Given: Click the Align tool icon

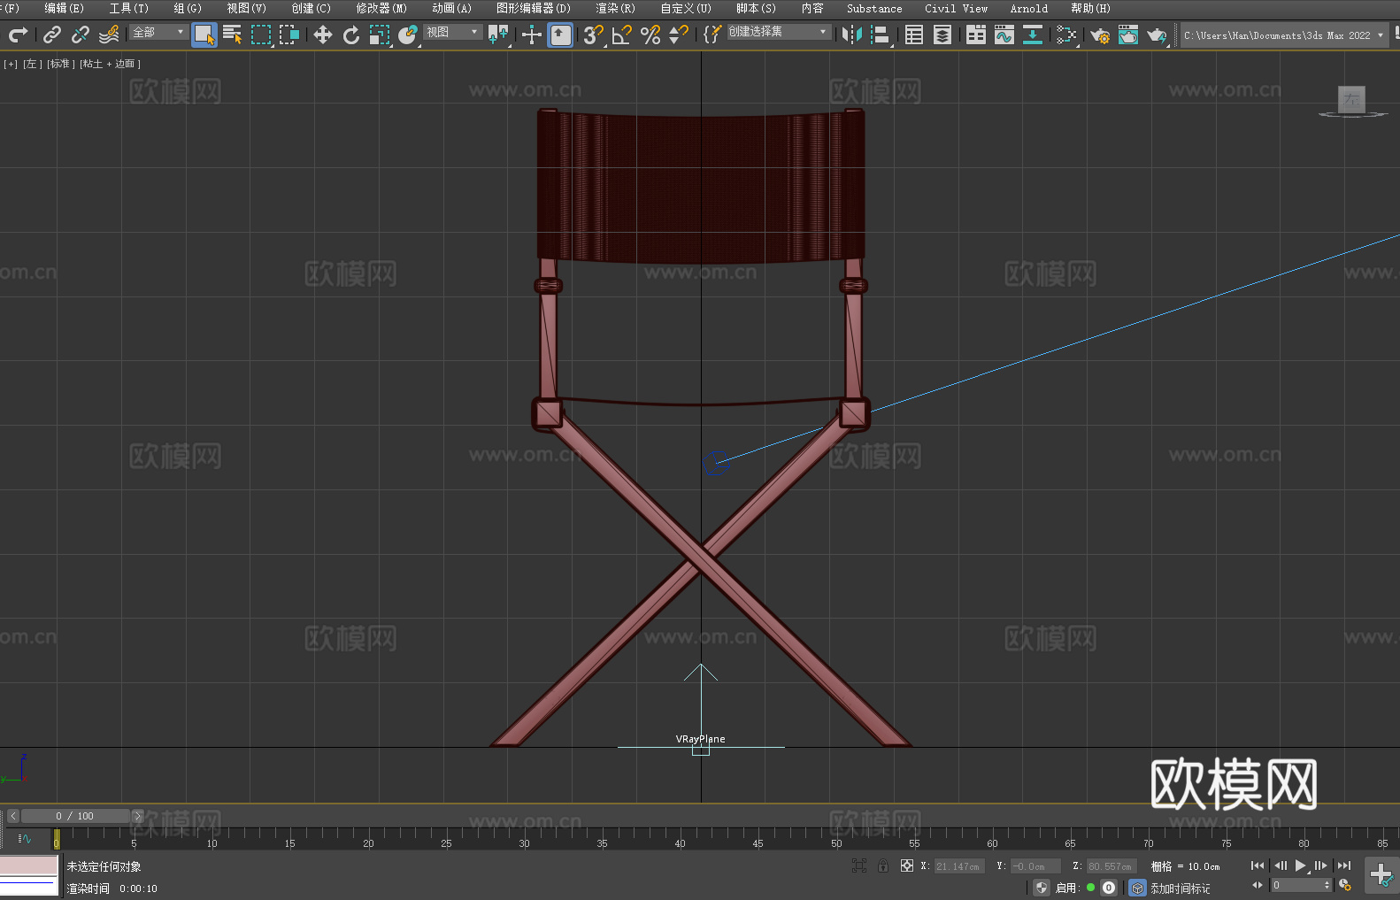Looking at the screenshot, I should (881, 35).
